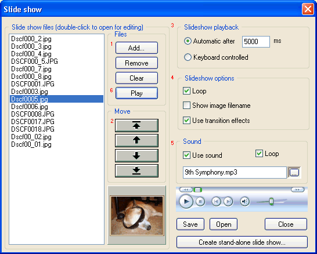Click the media player play button
Image resolution: width=317 pixels, height=254 pixels.
186,201
